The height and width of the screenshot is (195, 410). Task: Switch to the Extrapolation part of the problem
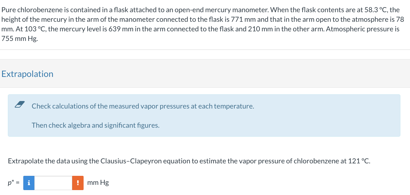point(27,74)
